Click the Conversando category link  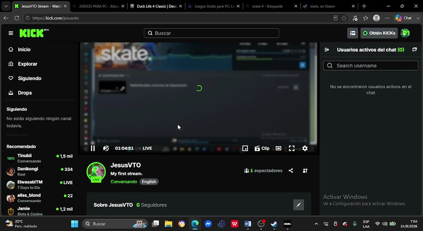(124, 182)
